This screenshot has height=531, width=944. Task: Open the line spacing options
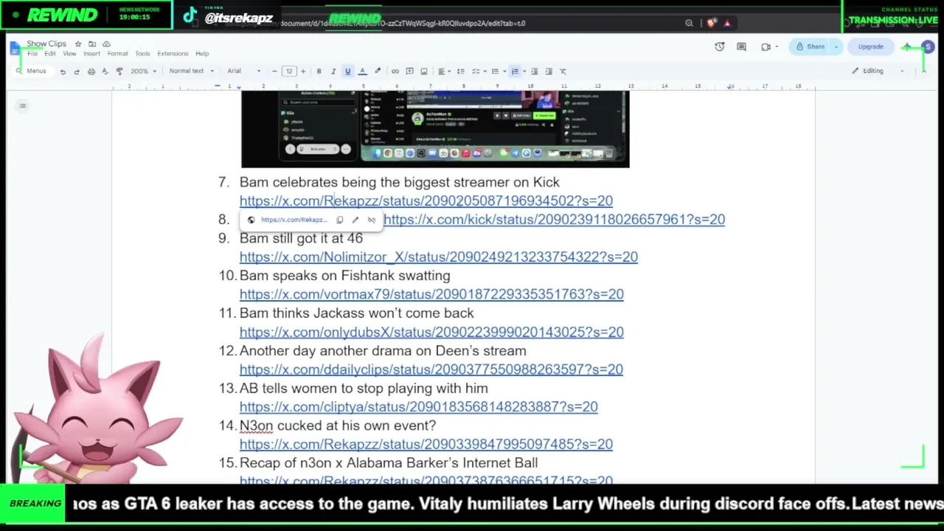tap(460, 72)
